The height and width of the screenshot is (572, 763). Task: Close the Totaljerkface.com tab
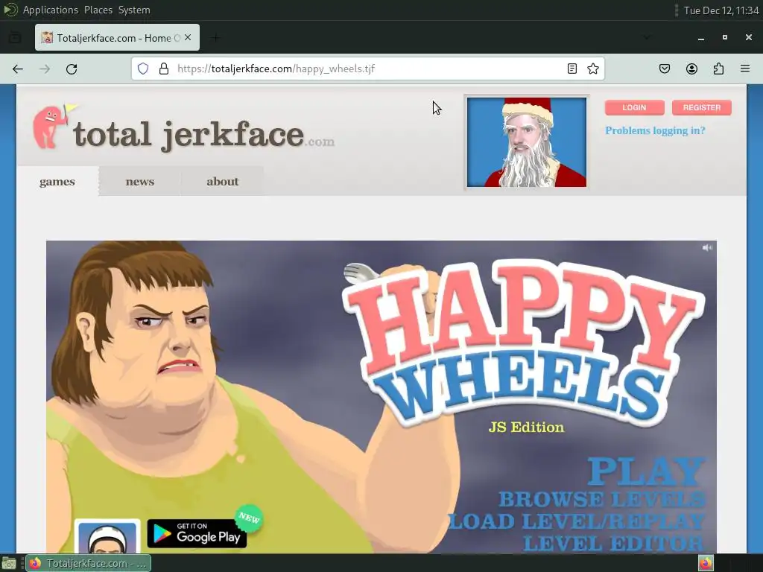click(x=188, y=37)
